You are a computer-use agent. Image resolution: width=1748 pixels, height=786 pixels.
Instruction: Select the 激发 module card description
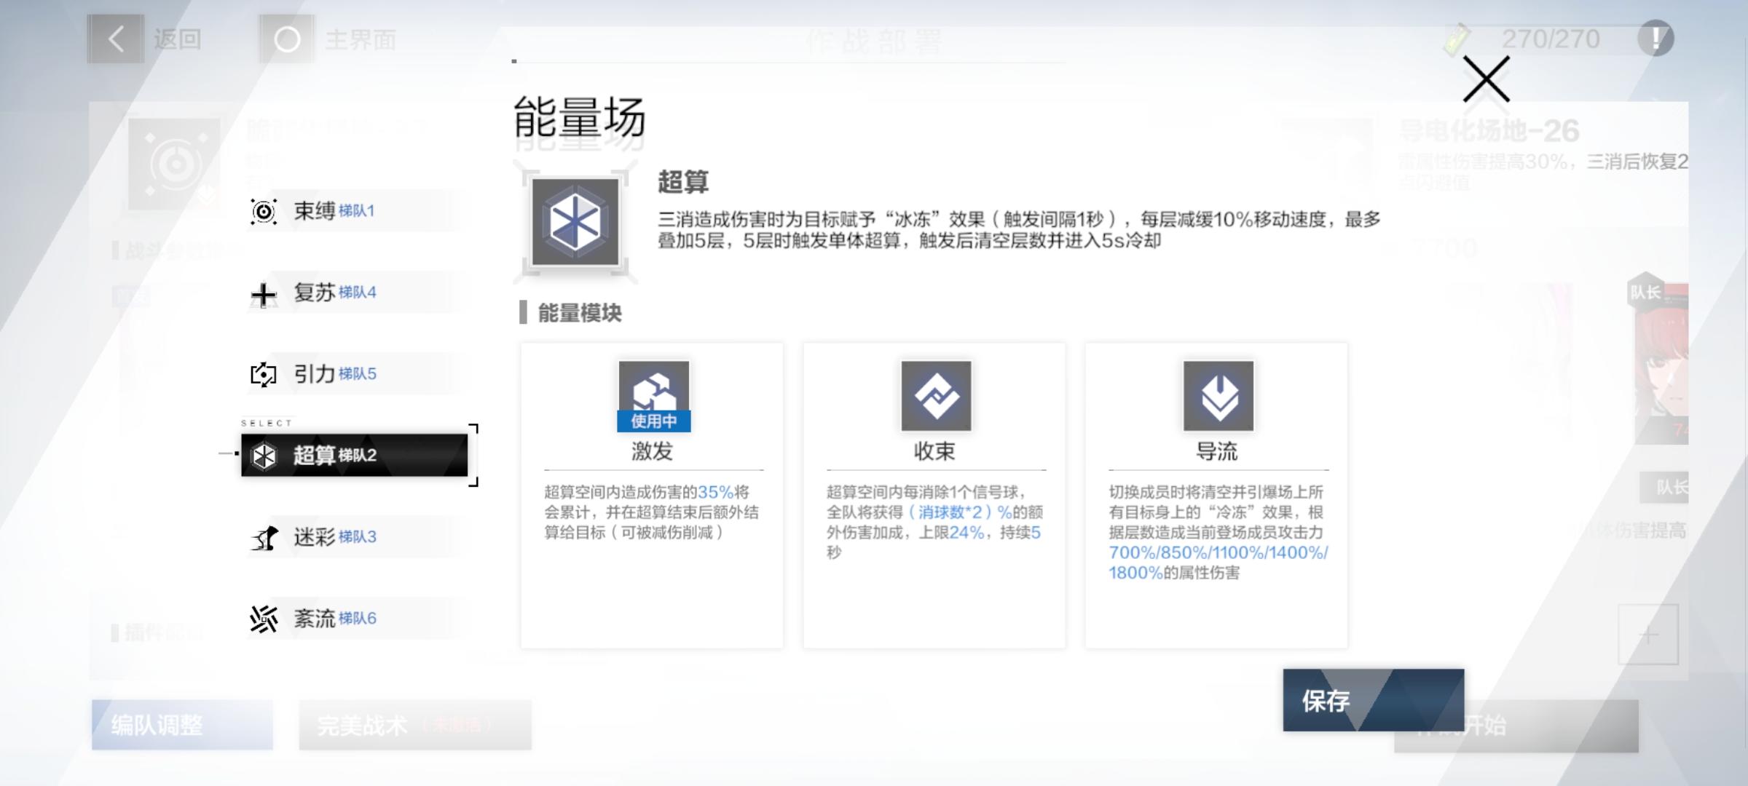(652, 512)
